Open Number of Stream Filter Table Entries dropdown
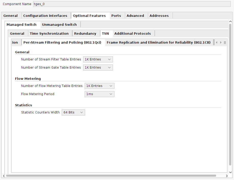Screen dimensions: 234x180 coord(98,59)
